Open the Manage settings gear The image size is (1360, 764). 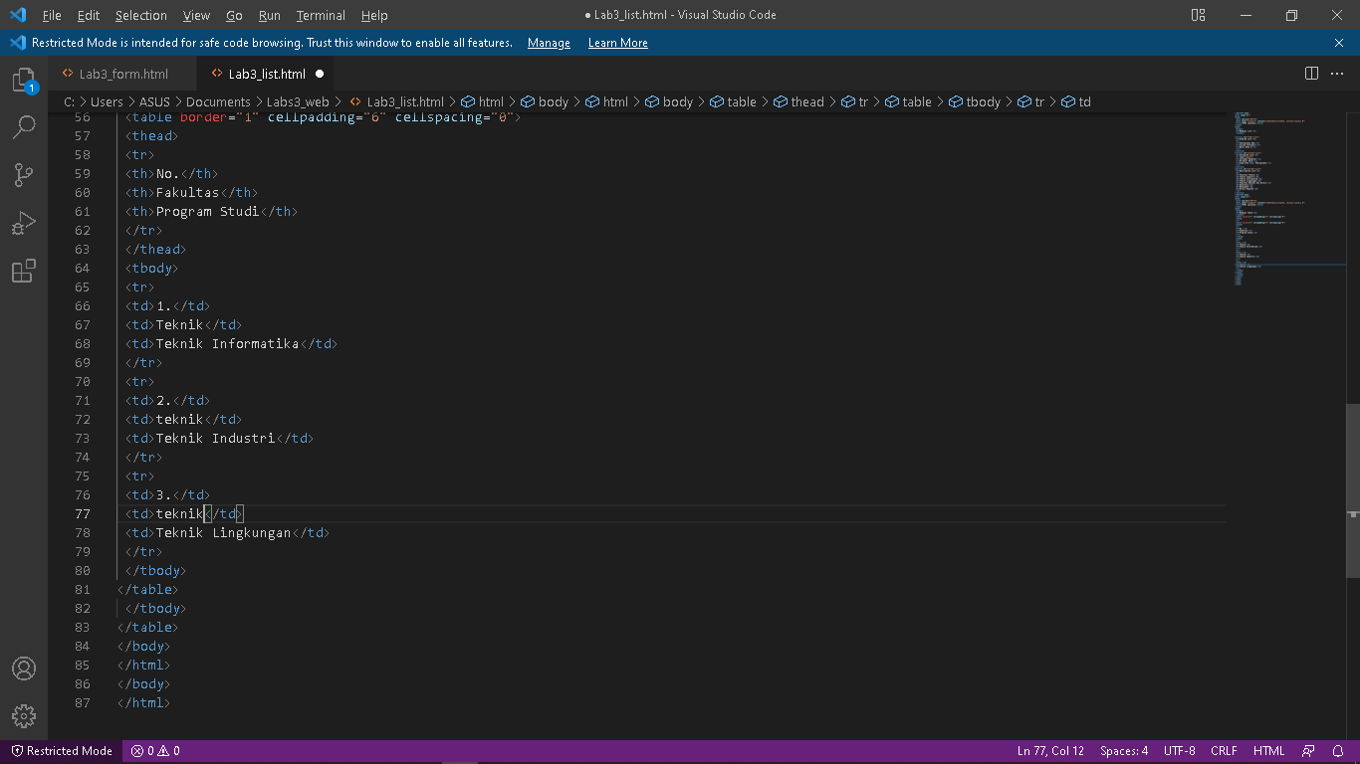pyautogui.click(x=24, y=715)
